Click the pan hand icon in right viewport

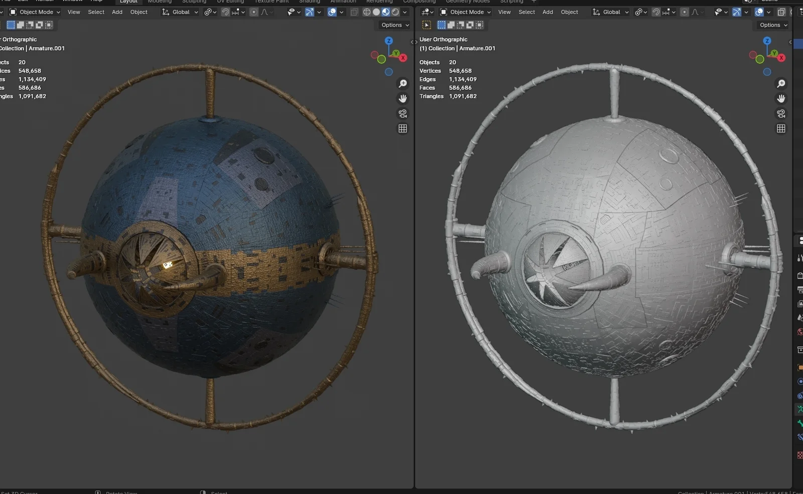click(781, 98)
